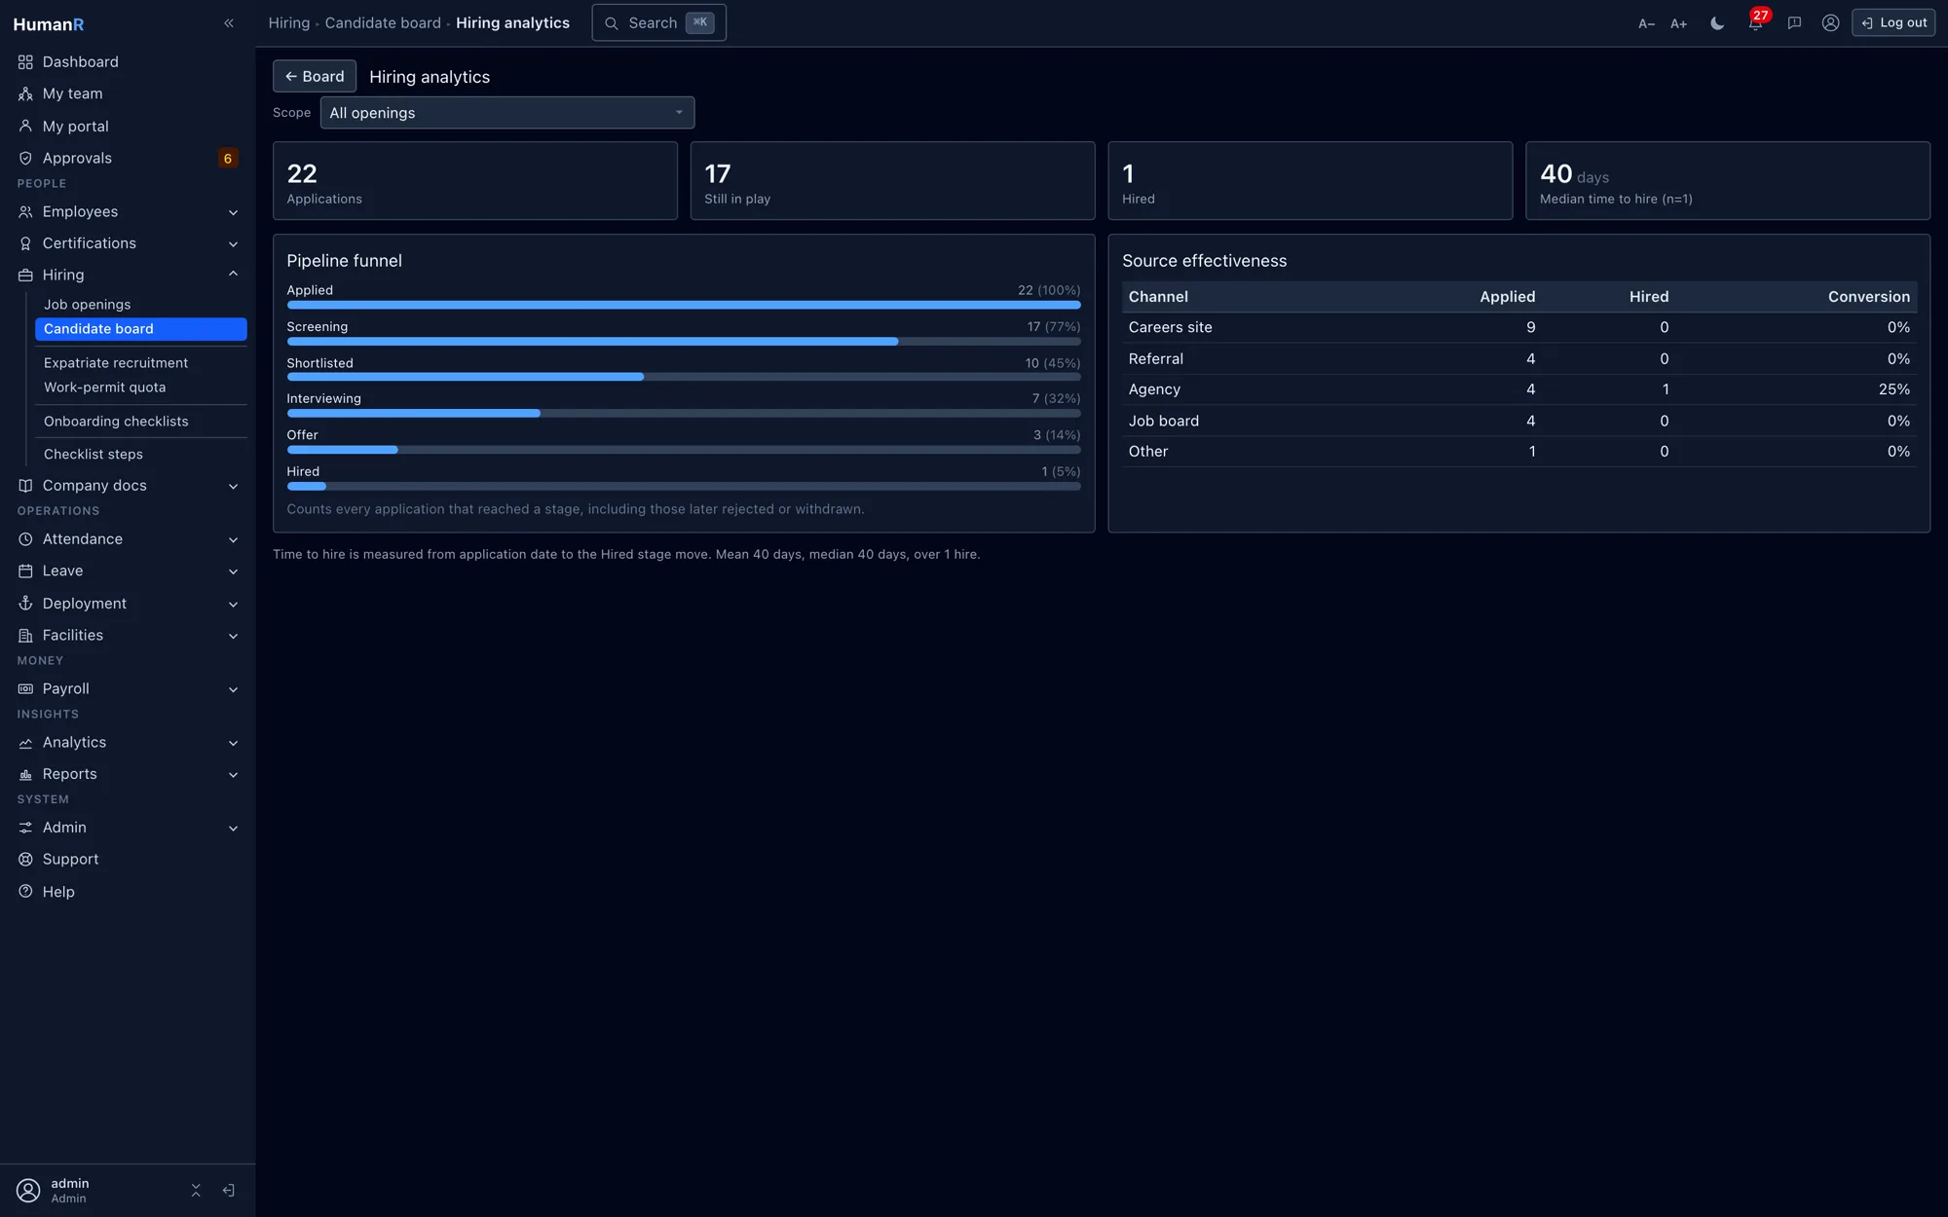
Task: Click the Applied funnel progress bar
Action: click(683, 305)
